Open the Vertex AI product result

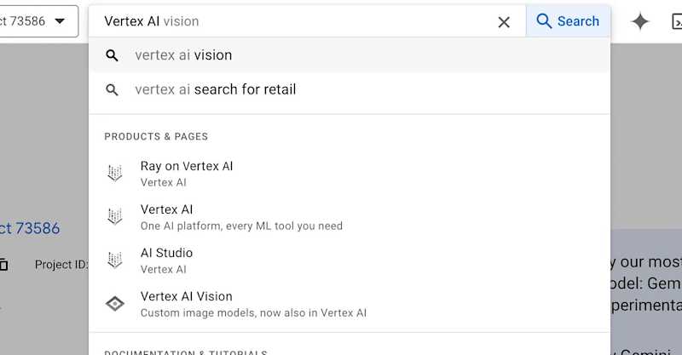click(350, 217)
